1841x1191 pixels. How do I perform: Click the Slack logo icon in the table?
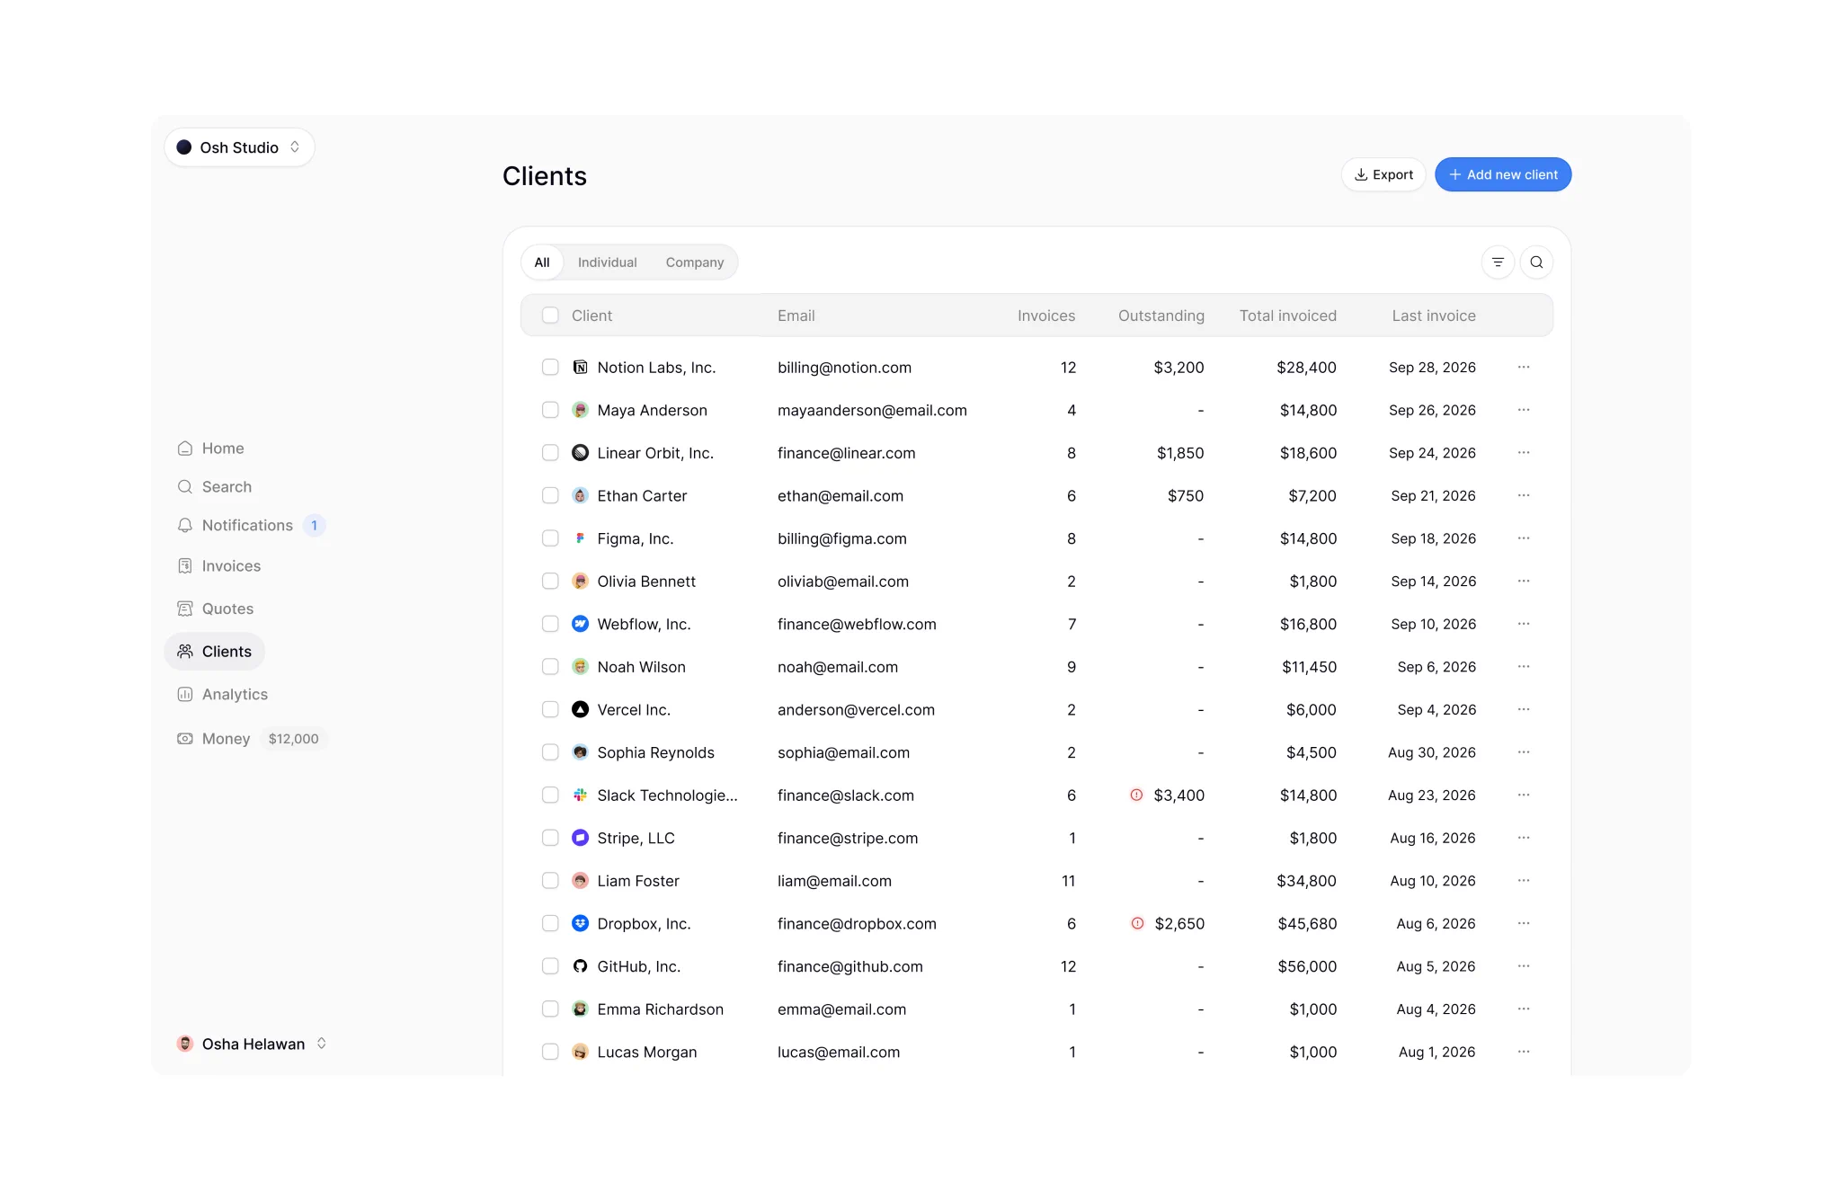pos(580,795)
